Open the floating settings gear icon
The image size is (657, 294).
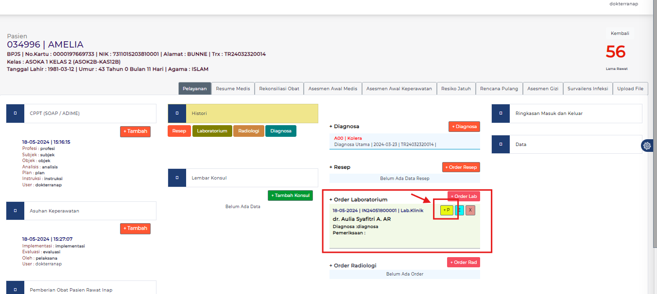point(647,146)
